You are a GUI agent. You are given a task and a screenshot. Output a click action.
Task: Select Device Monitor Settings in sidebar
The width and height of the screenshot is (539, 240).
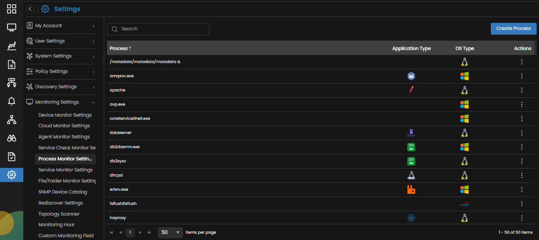[65, 115]
